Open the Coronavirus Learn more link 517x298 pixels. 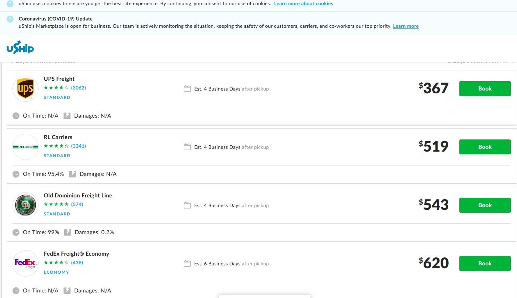tap(406, 26)
